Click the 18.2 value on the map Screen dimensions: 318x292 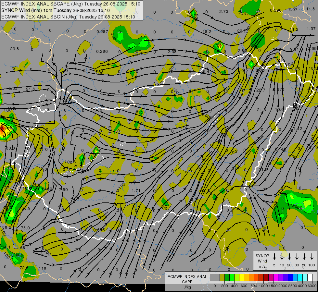pyautogui.click(x=207, y=31)
